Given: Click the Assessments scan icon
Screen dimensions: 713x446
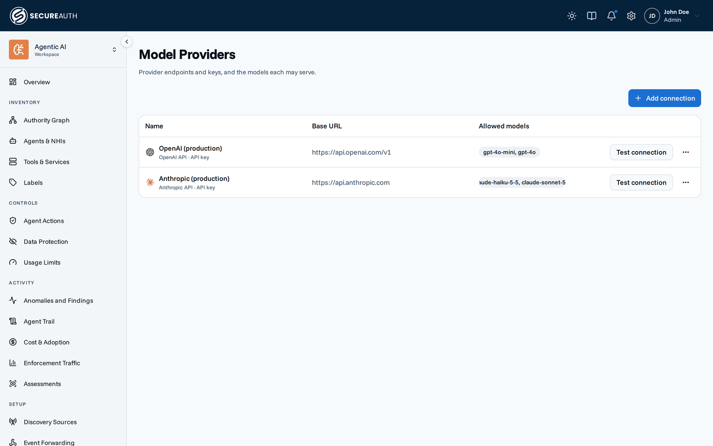Looking at the screenshot, I should point(13,384).
